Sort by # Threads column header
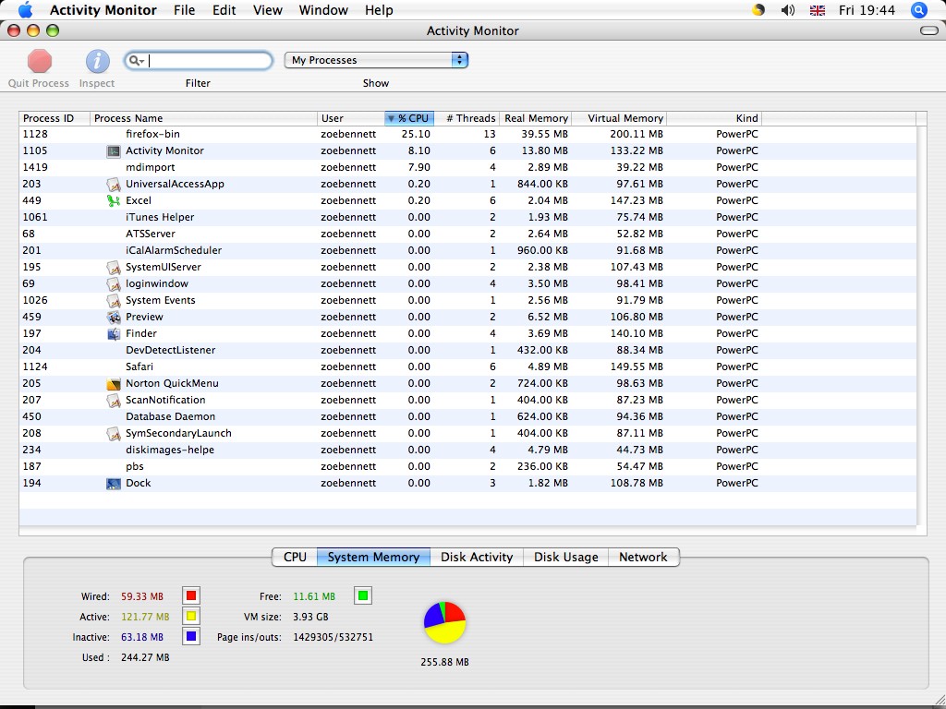Viewport: 946px width, 709px height. [x=467, y=118]
